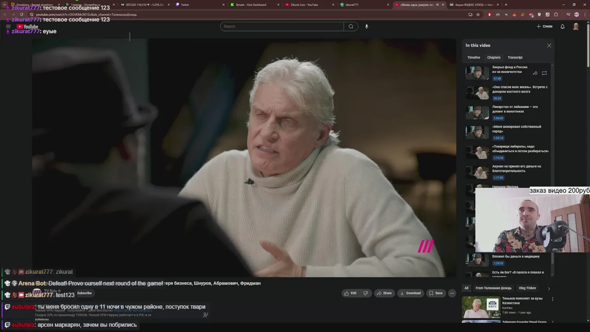This screenshot has width=590, height=332.
Task: Select the From Телеканал Дождь chip
Action: (493, 288)
